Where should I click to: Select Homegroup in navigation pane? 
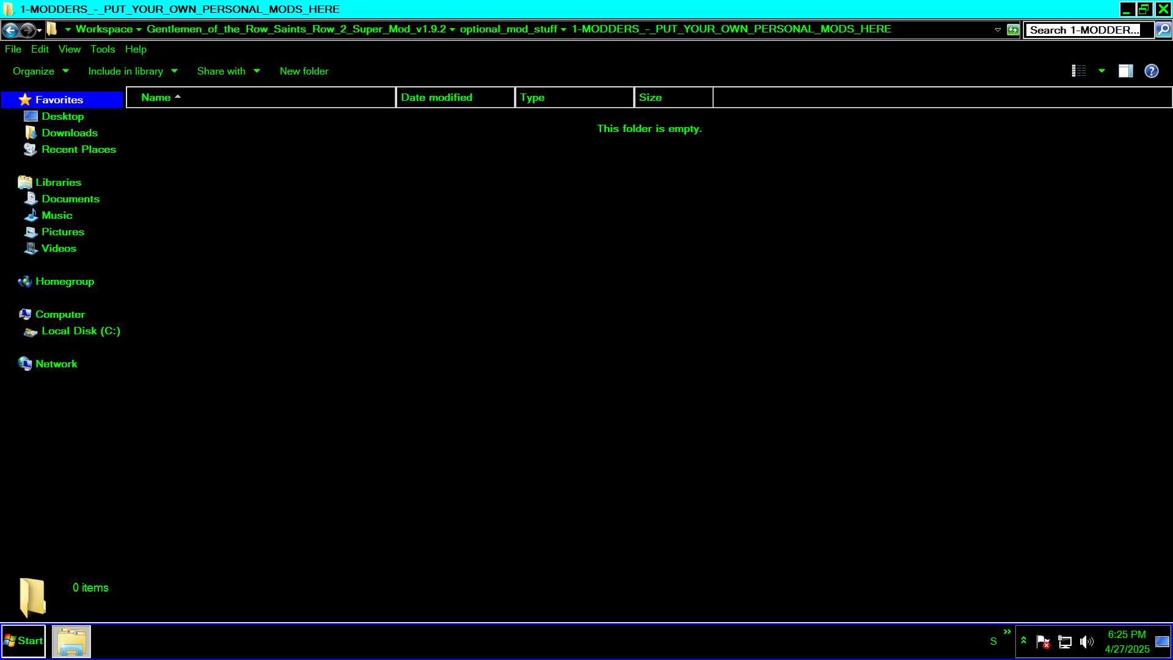tap(65, 281)
